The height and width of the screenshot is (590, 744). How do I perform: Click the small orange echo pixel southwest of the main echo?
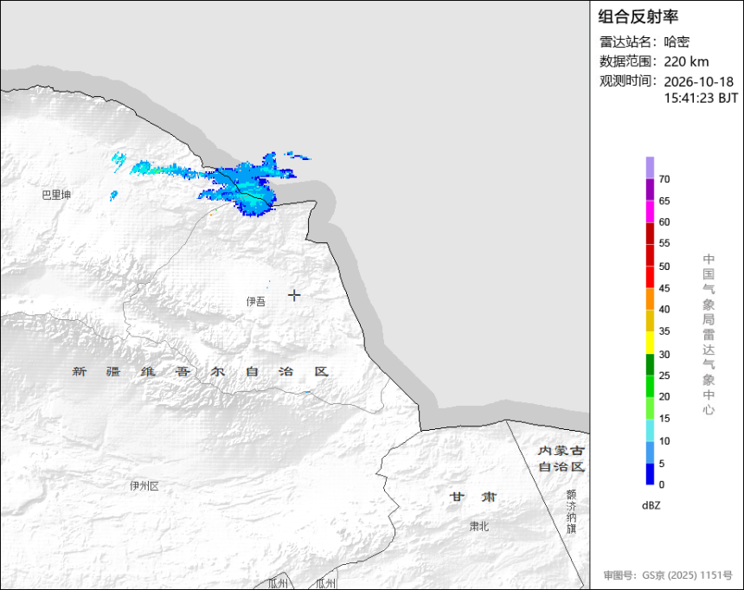211,215
